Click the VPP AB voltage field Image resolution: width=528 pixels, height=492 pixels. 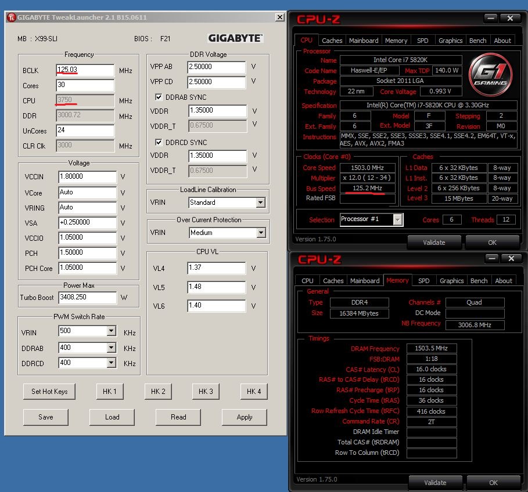[217, 67]
